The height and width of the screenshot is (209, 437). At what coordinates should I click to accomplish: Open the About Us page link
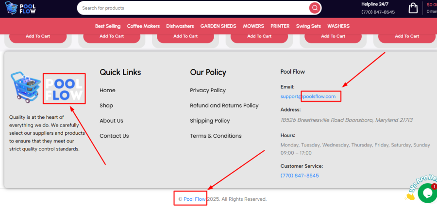click(111, 121)
